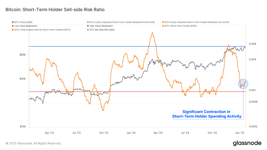Click the chart title text
The height and width of the screenshot is (150, 267).
point(55,10)
